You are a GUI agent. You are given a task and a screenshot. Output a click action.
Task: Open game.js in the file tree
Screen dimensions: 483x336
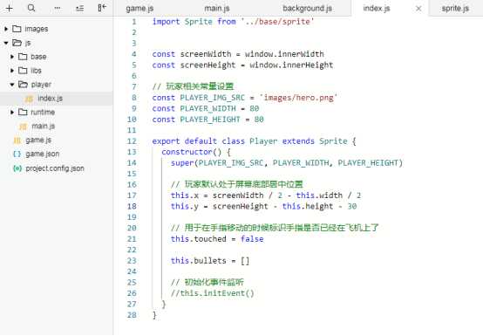[x=57, y=140]
